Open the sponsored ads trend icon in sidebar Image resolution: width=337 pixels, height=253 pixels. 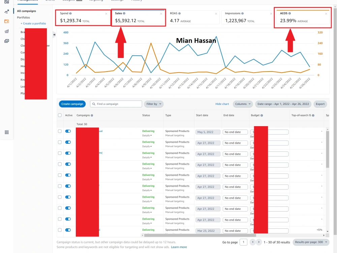click(7, 11)
